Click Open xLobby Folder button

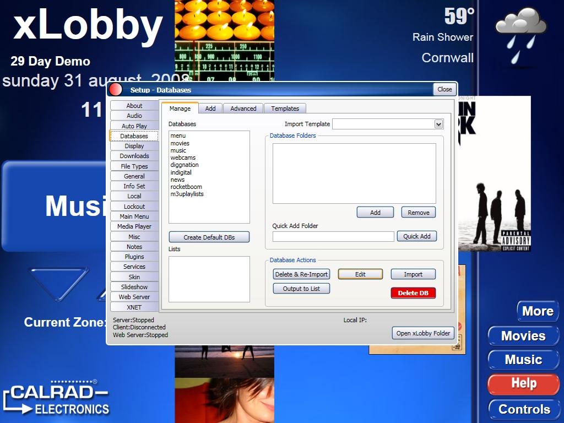coord(423,333)
